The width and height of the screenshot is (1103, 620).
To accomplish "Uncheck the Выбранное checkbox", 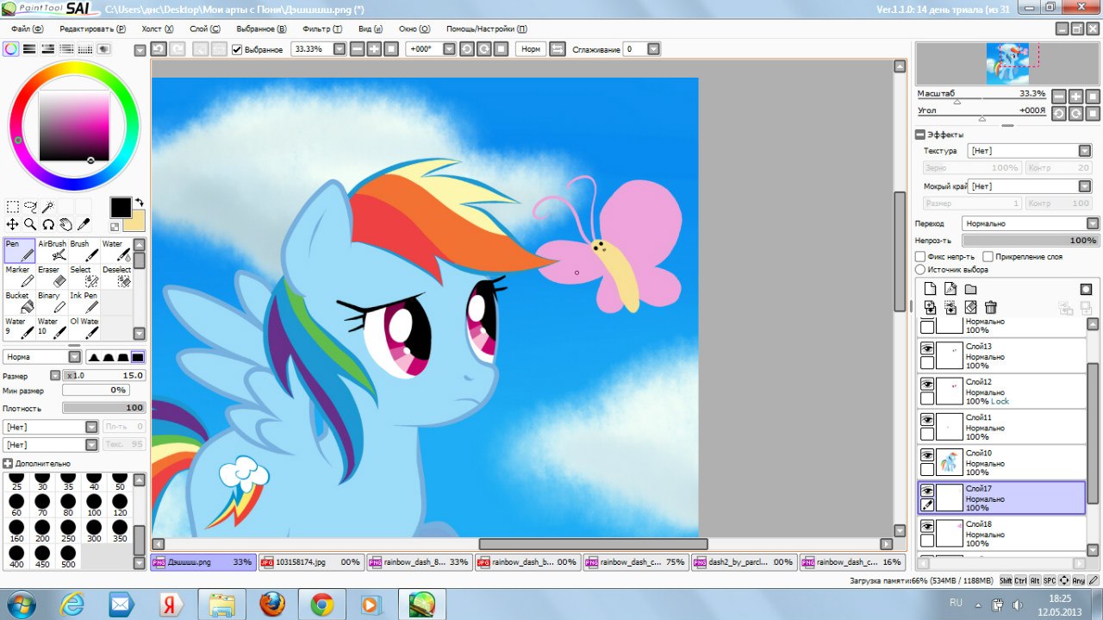I will 237,50.
